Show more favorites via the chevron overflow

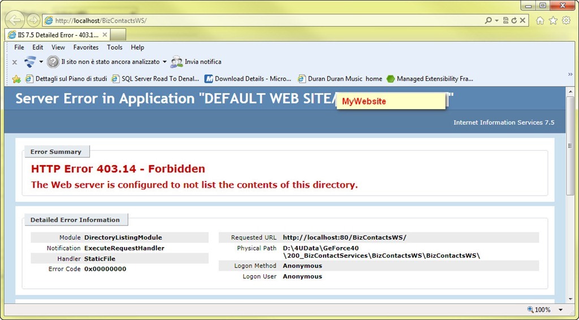pyautogui.click(x=570, y=75)
